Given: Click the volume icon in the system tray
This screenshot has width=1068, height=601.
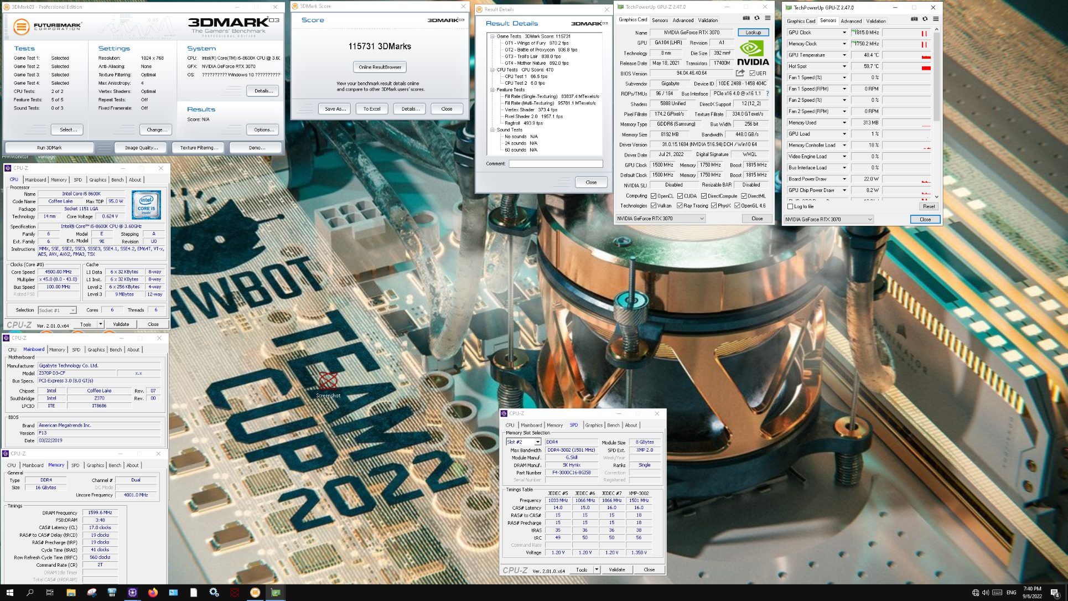Looking at the screenshot, I should coord(986,593).
